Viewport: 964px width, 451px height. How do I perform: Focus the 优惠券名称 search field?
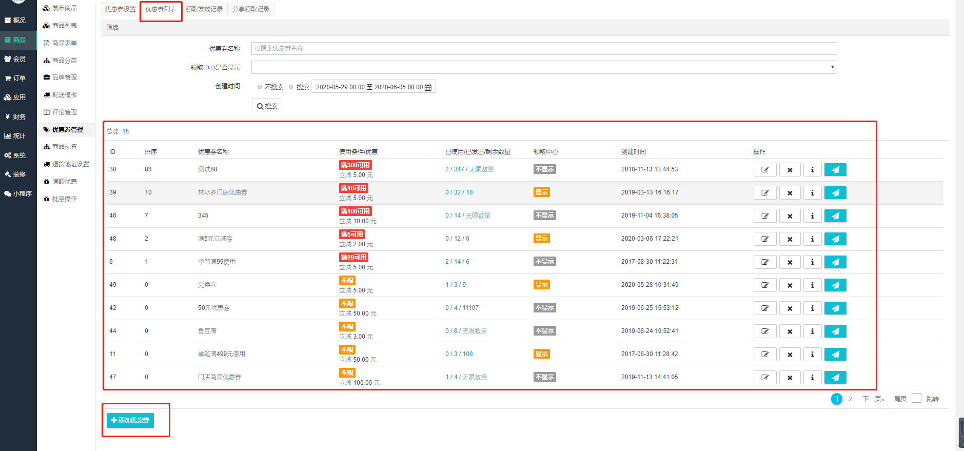[544, 48]
